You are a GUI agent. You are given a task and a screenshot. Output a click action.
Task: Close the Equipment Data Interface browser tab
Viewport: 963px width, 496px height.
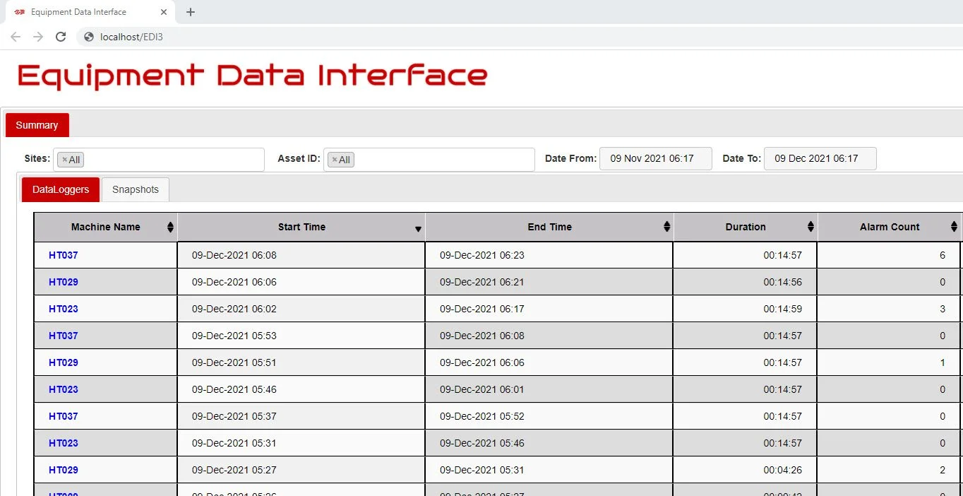[164, 12]
